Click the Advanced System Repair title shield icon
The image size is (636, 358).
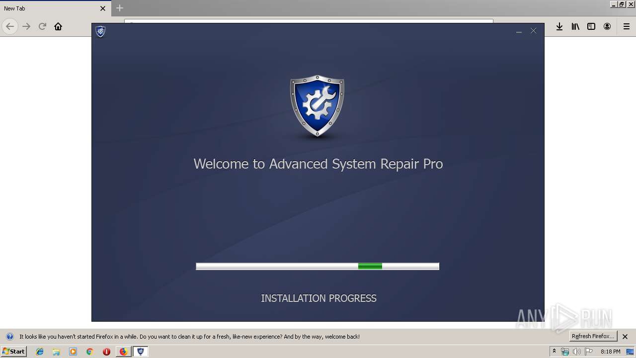point(100,32)
